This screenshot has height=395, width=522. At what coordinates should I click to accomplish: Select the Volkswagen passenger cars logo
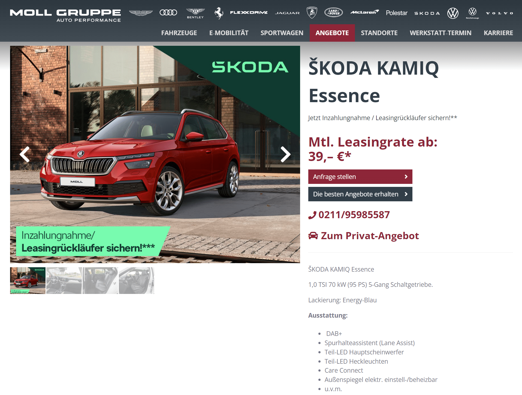pos(453,13)
